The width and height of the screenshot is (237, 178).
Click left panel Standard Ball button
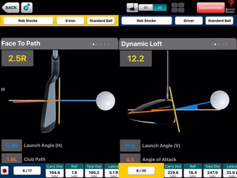(x=101, y=21)
